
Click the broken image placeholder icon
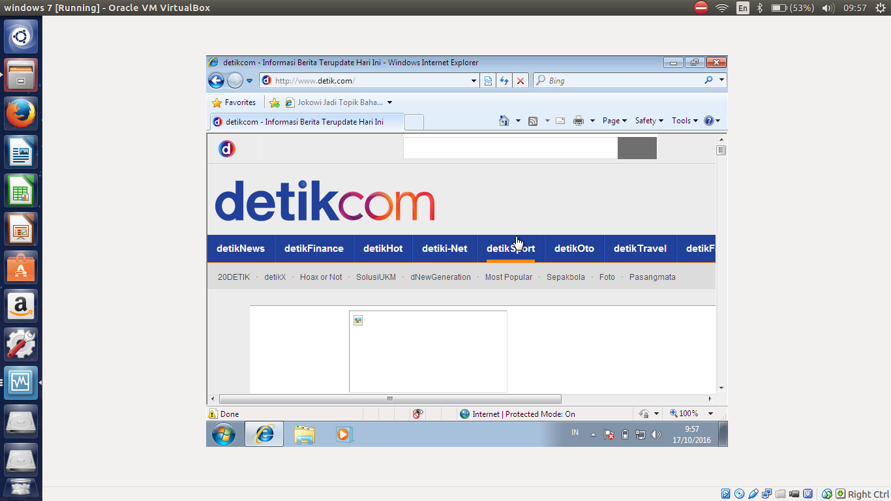[x=357, y=320]
